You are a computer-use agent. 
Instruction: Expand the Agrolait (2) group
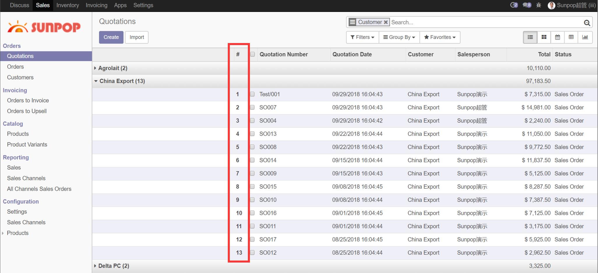click(x=111, y=68)
